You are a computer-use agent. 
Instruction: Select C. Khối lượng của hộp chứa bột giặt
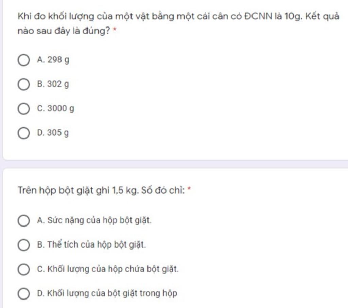pyautogui.click(x=23, y=269)
